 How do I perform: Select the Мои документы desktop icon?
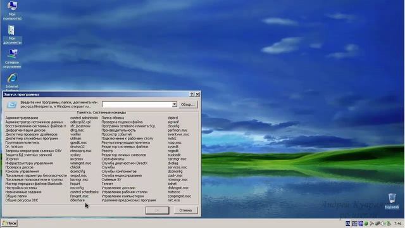(x=12, y=35)
